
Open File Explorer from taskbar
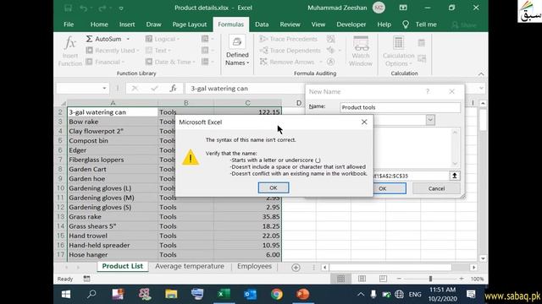click(171, 295)
